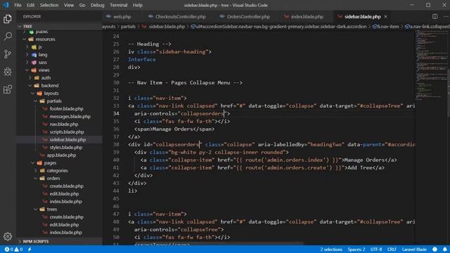
Task: Collapse the orders folder
Action: tap(53, 178)
